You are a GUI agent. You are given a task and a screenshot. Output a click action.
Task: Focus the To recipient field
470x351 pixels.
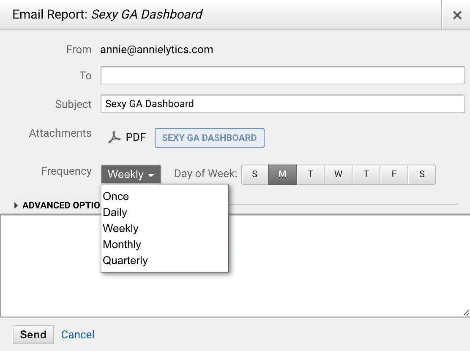click(282, 76)
